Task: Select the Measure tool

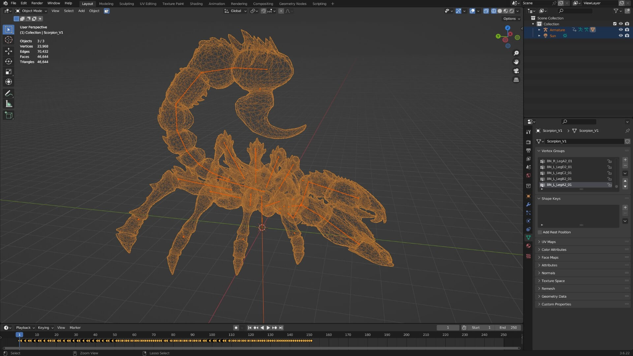Action: pyautogui.click(x=9, y=104)
